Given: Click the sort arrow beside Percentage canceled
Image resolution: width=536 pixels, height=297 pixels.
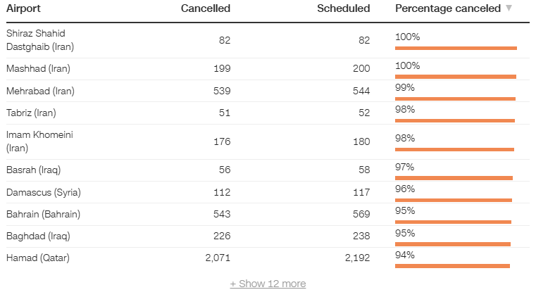Looking at the screenshot, I should coord(509,8).
